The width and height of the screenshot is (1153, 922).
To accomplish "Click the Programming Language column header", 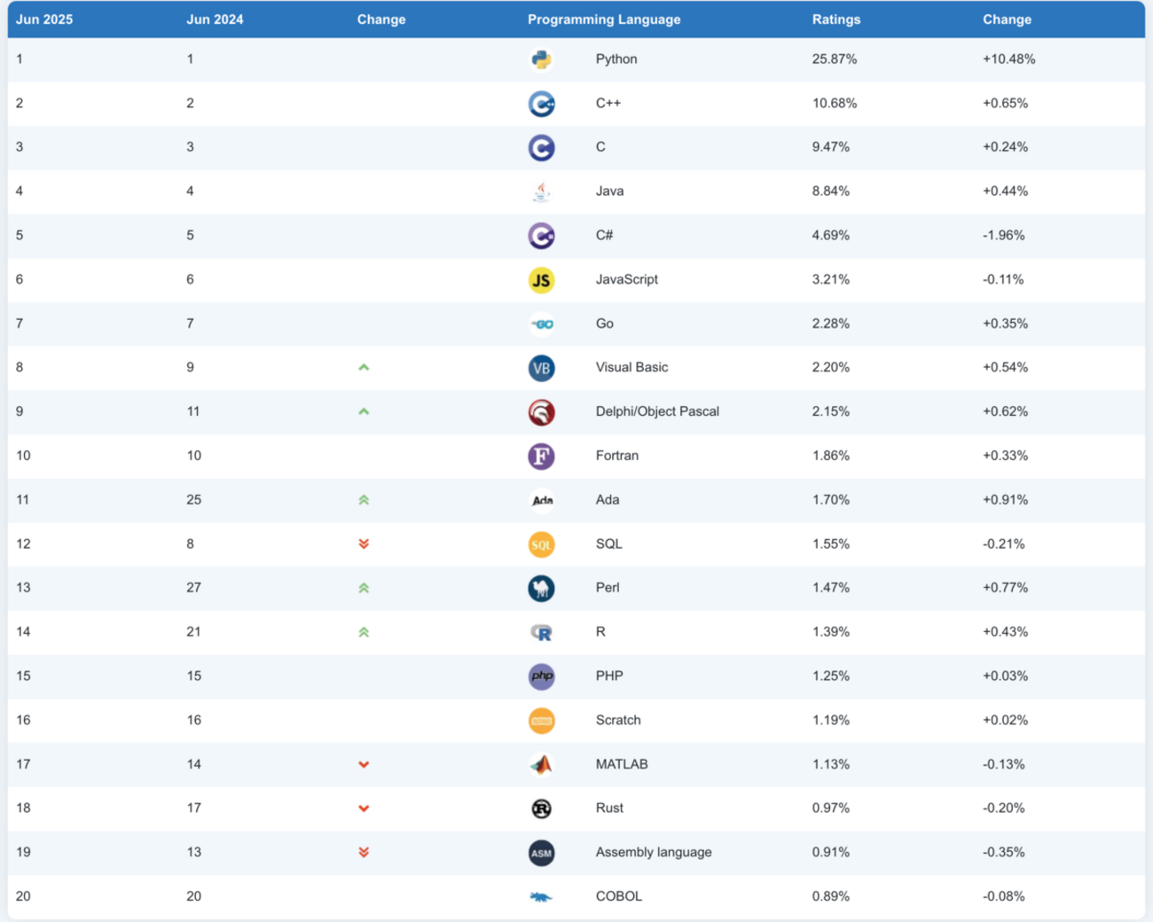I will [604, 20].
